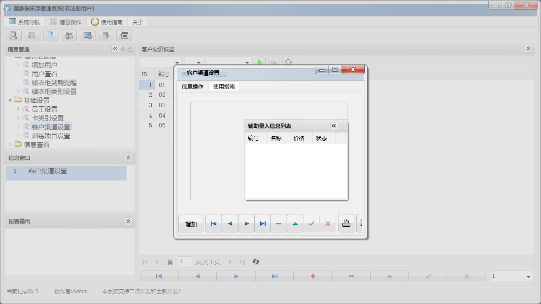
Task: Jump to last record in dialog navigator
Action: click(263, 223)
